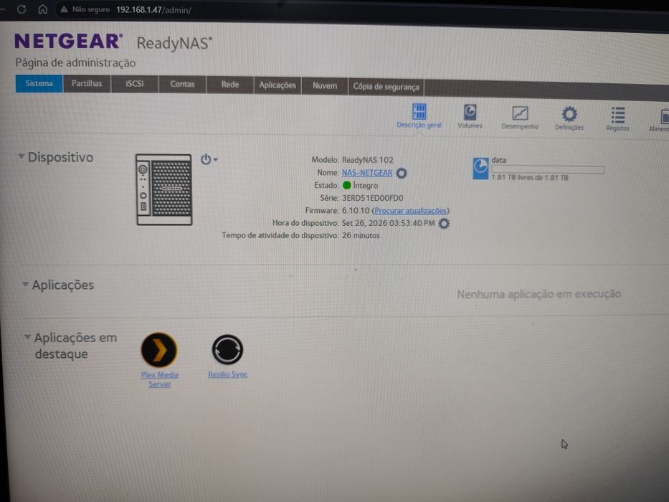This screenshot has width=669, height=502.
Task: Open the Volumes section icon
Action: click(x=470, y=113)
